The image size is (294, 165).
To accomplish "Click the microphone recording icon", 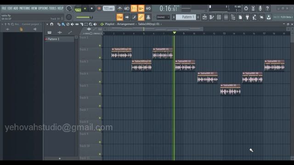I will coord(260,8).
